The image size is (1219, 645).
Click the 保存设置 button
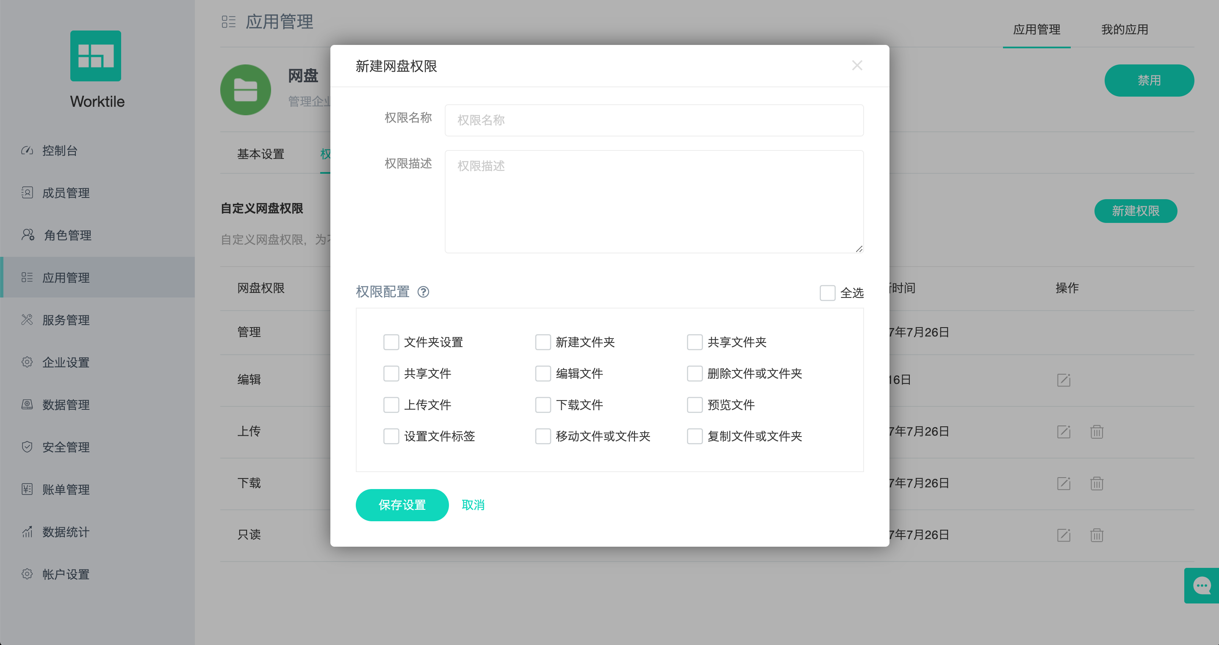pos(402,505)
